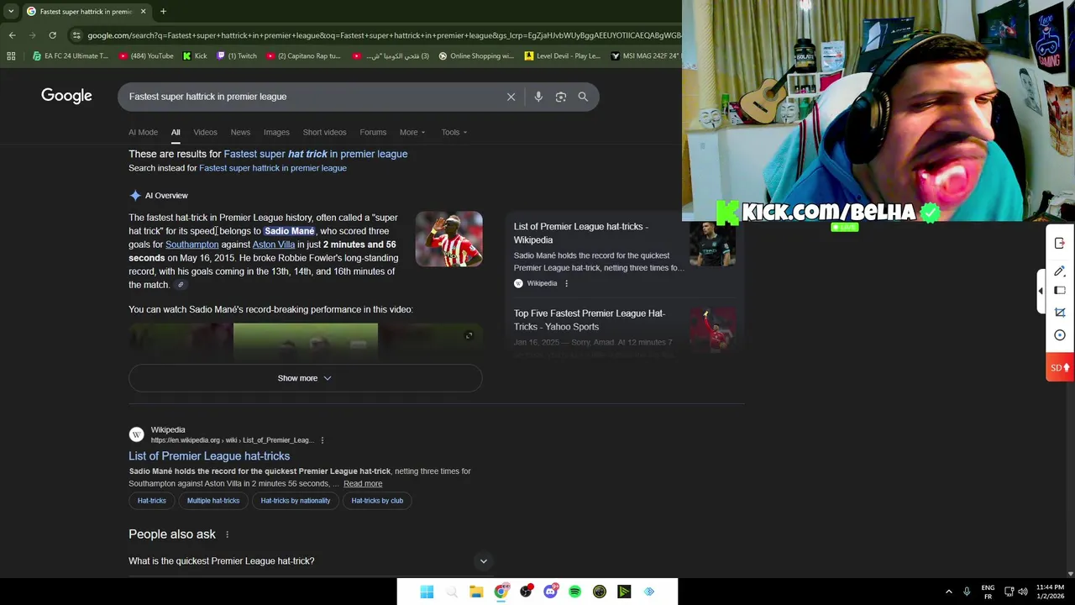Collapse the side toolbar with its arrow handle
This screenshot has width=1075, height=605.
(1041, 291)
